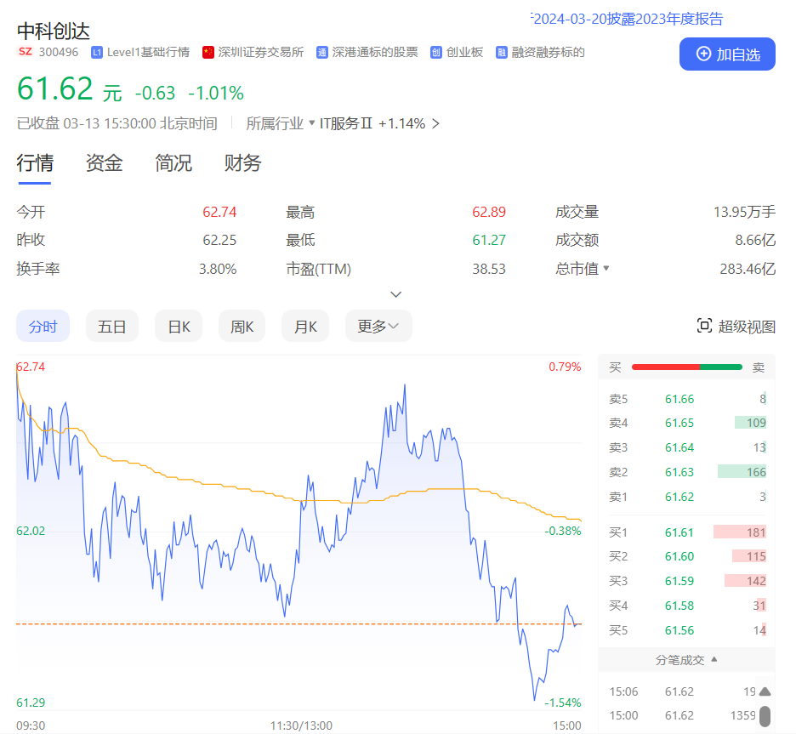Click the buy/sell ratio bar
This screenshot has width=796, height=734.
pos(687,367)
